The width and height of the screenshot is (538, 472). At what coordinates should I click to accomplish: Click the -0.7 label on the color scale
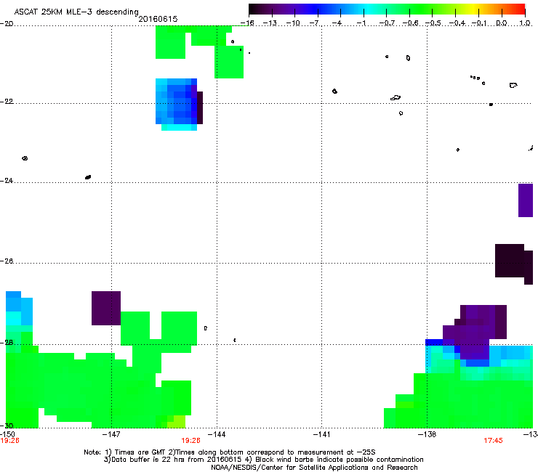pos(387,23)
